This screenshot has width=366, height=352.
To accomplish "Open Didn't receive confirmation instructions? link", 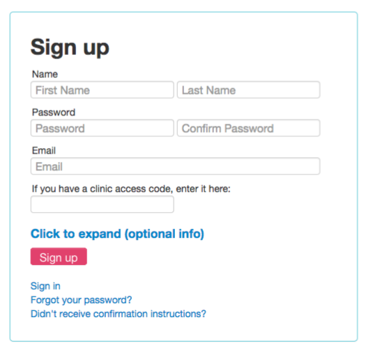I will [119, 314].
